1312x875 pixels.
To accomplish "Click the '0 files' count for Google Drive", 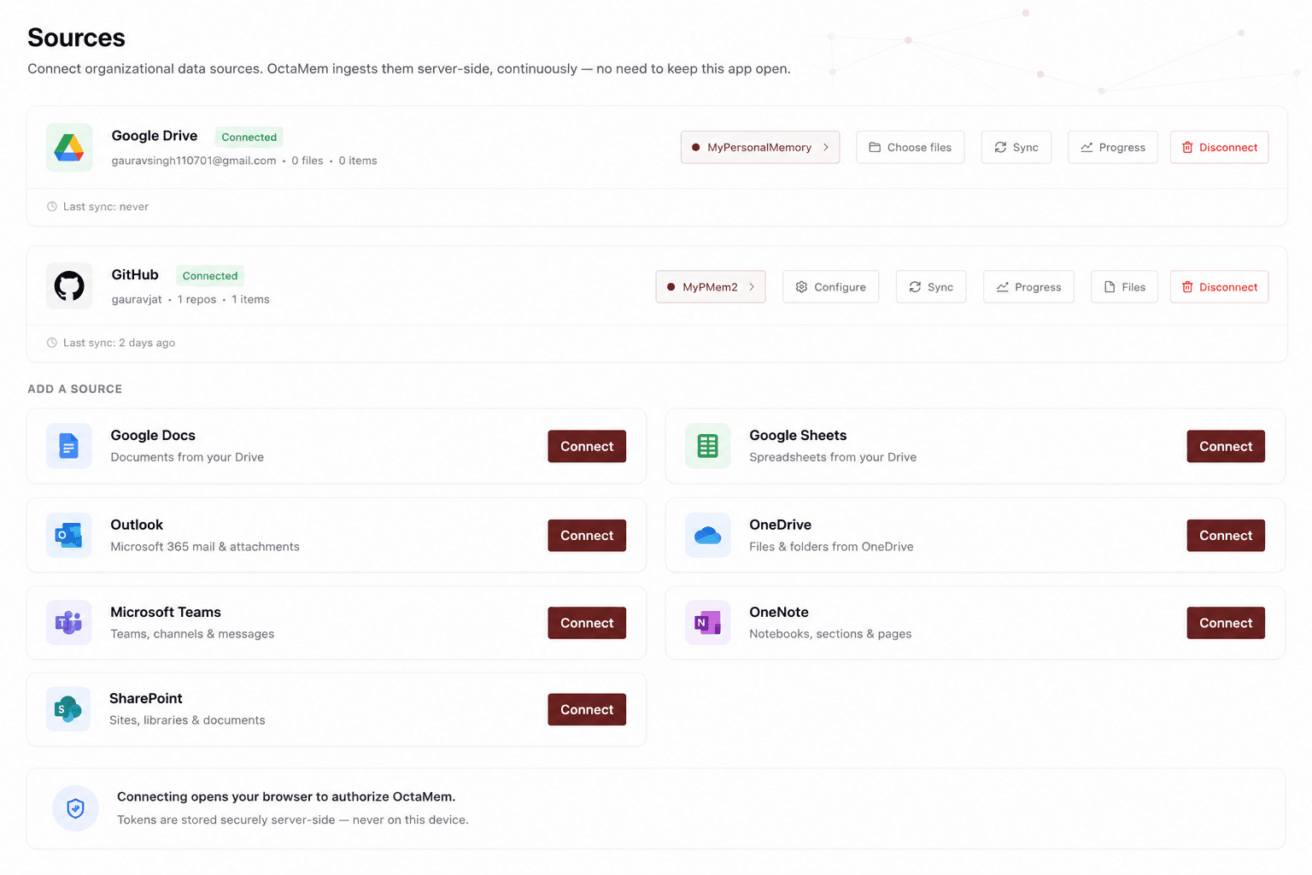I will pos(307,161).
